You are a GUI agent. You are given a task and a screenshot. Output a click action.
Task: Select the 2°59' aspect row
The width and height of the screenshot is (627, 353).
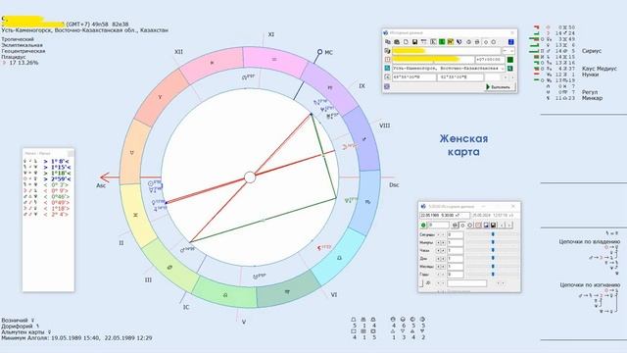[x=48, y=178]
